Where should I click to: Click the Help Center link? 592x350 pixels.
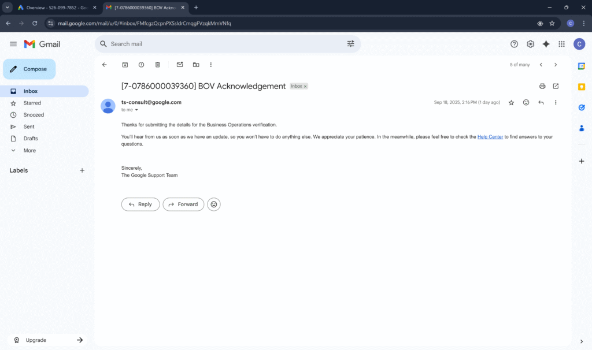click(x=490, y=137)
